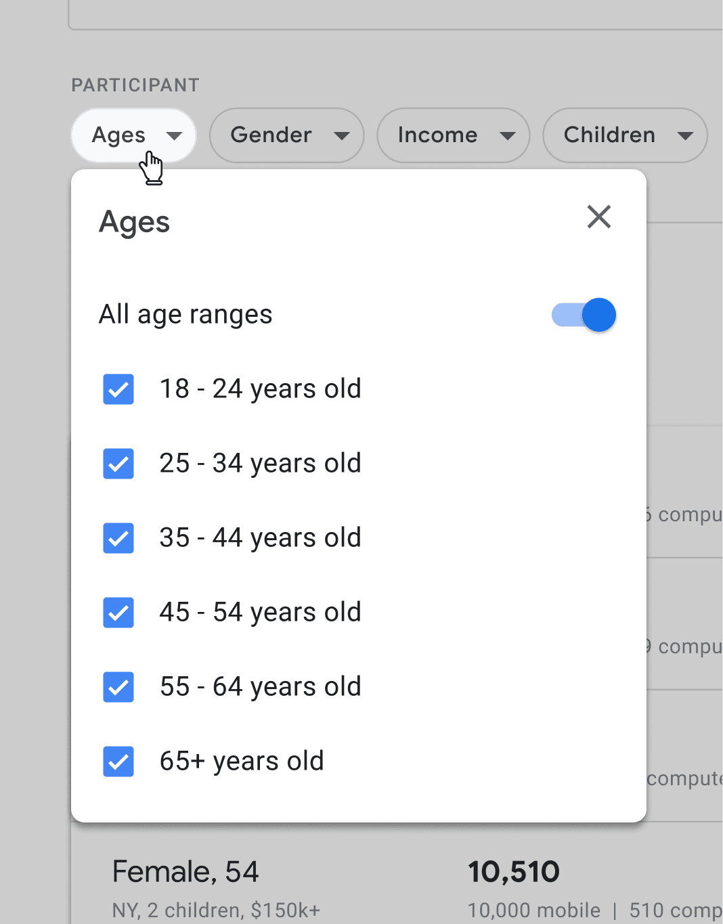Uncheck the 35 - 44 years old checkbox

coord(118,538)
